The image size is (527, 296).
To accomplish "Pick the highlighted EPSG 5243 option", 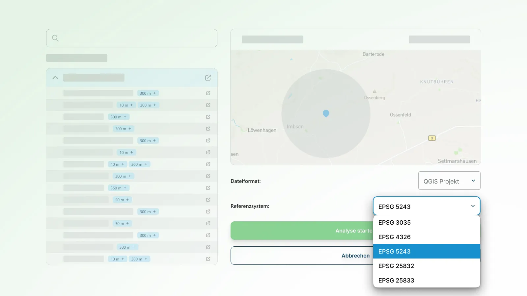I will (x=426, y=252).
